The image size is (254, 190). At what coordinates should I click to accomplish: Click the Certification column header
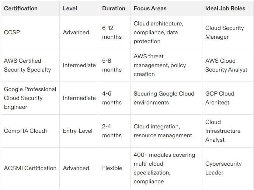(21, 8)
